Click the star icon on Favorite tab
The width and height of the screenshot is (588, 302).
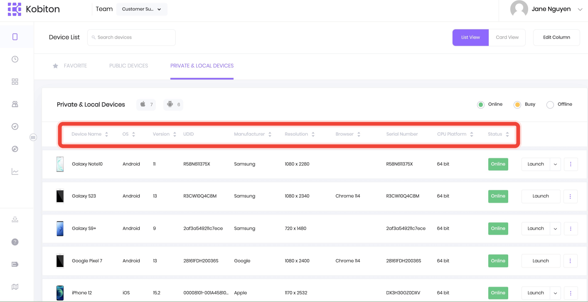[56, 66]
